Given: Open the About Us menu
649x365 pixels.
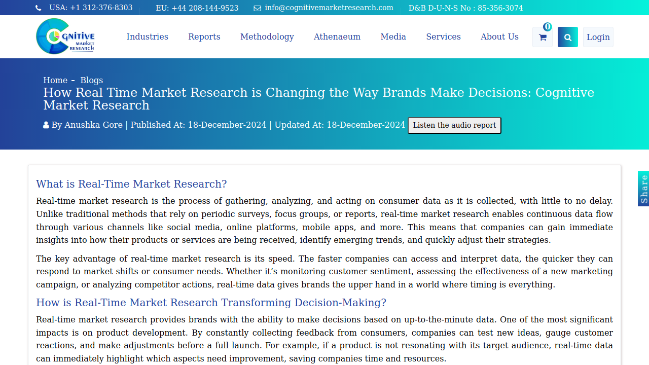Looking at the screenshot, I should [x=499, y=36].
